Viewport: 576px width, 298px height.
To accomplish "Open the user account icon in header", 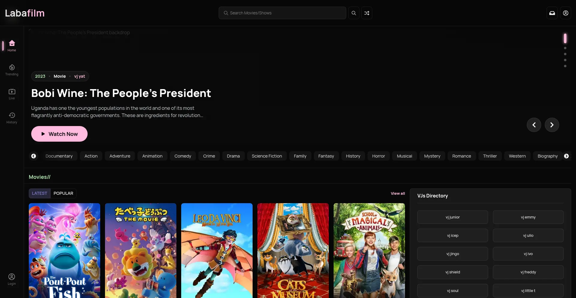I will point(565,13).
